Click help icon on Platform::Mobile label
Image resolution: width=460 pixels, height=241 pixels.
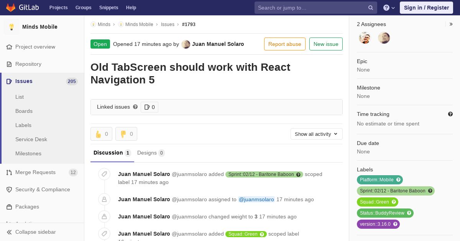click(398, 180)
